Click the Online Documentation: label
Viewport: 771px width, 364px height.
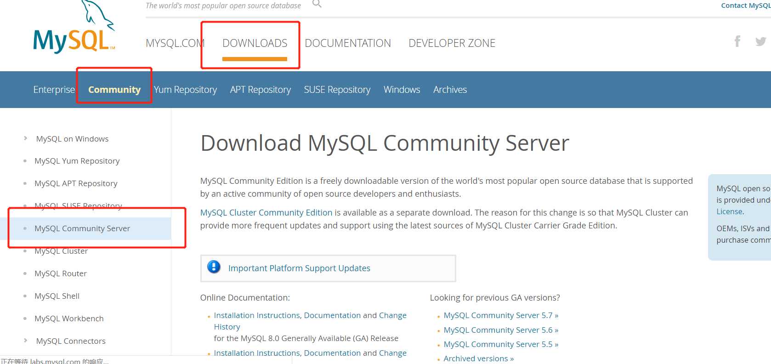[245, 298]
